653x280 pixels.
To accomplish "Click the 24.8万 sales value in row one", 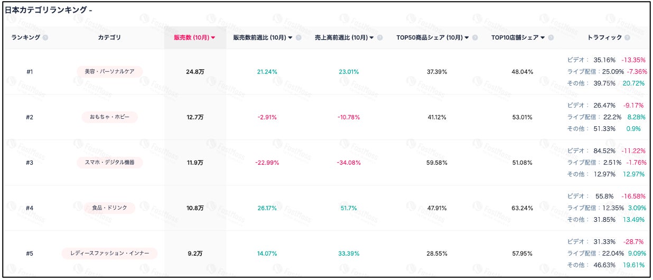I will 195,71.
